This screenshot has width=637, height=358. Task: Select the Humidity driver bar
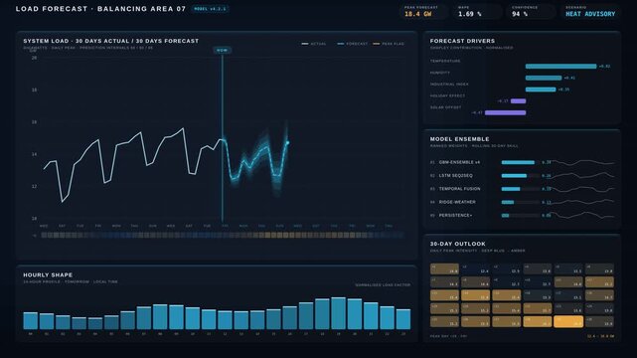point(544,78)
